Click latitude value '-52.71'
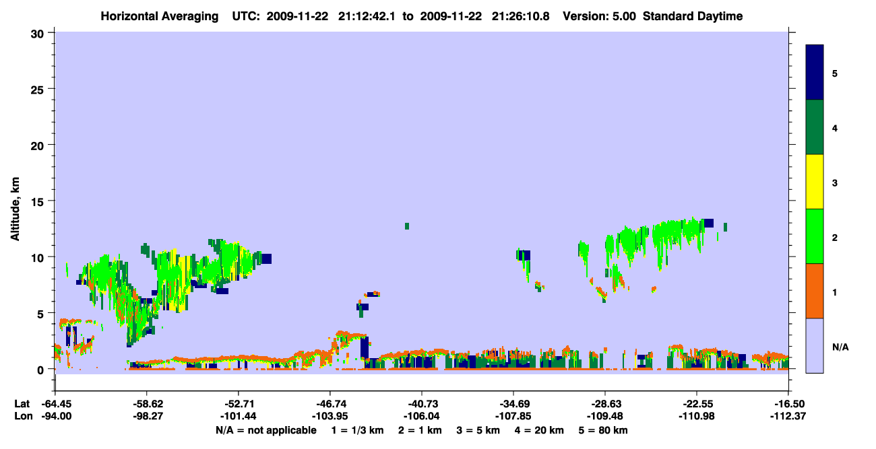This screenshot has height=449, width=876. click(239, 404)
